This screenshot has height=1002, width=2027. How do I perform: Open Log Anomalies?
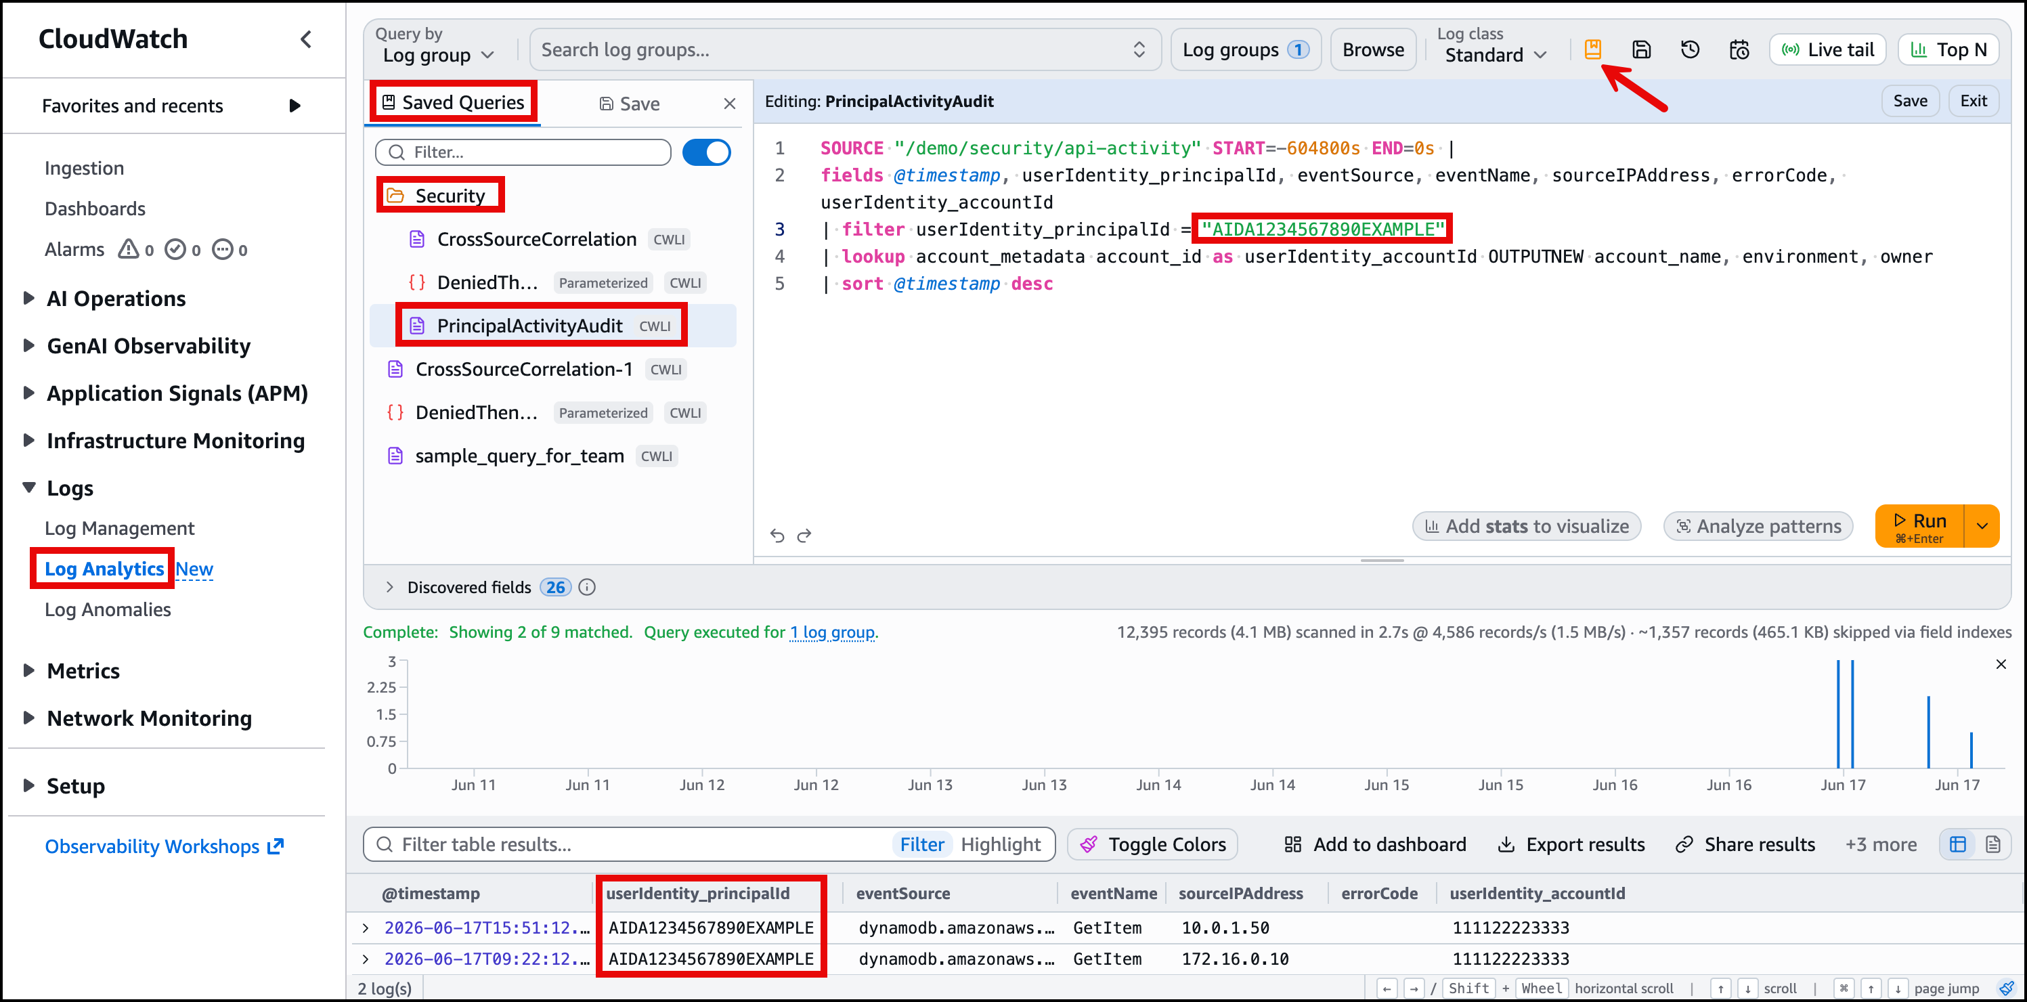107,609
